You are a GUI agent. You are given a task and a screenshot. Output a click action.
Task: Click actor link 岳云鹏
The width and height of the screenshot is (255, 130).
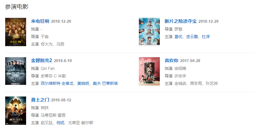[x=192, y=37]
